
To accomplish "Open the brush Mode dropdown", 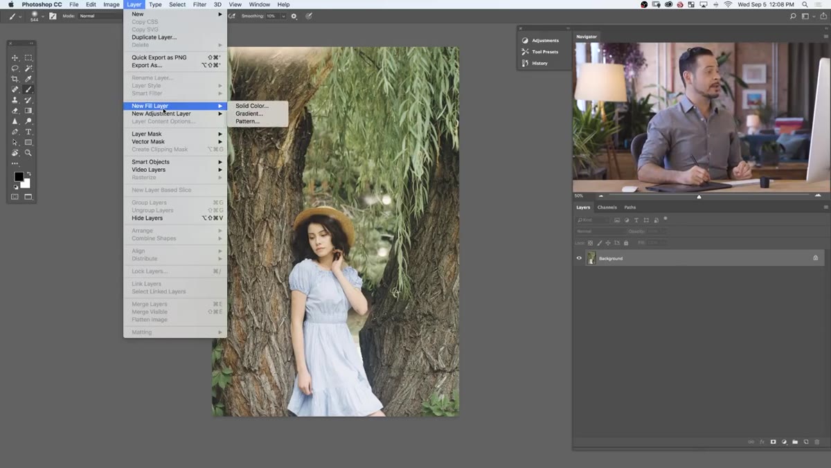I will coord(100,16).
